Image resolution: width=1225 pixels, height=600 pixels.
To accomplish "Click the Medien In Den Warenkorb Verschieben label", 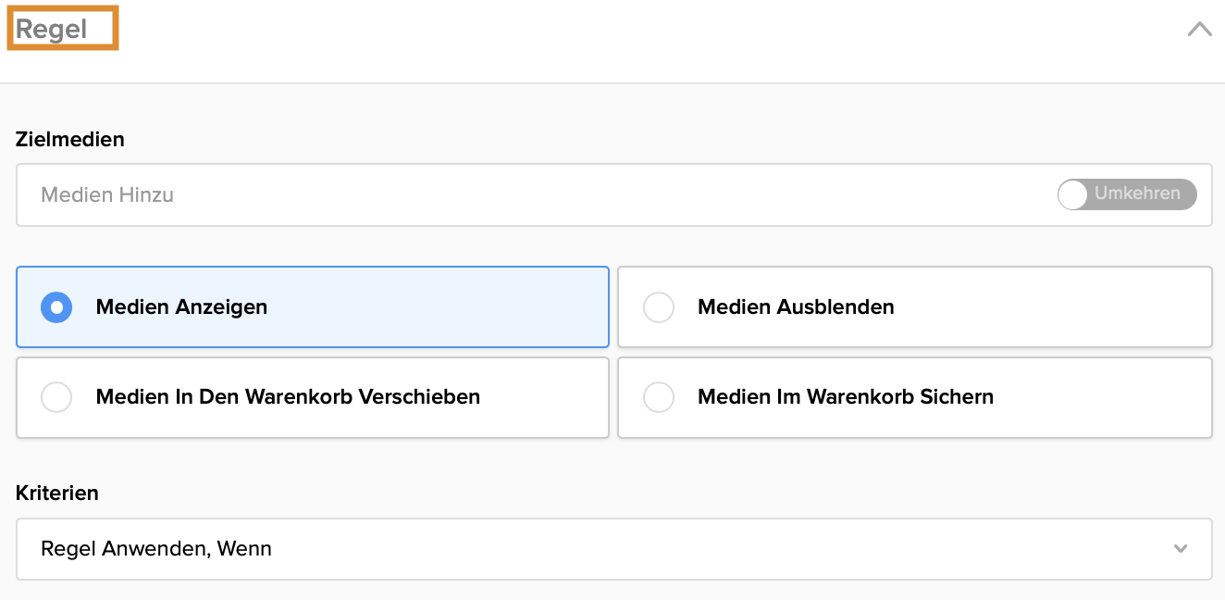I will point(288,397).
